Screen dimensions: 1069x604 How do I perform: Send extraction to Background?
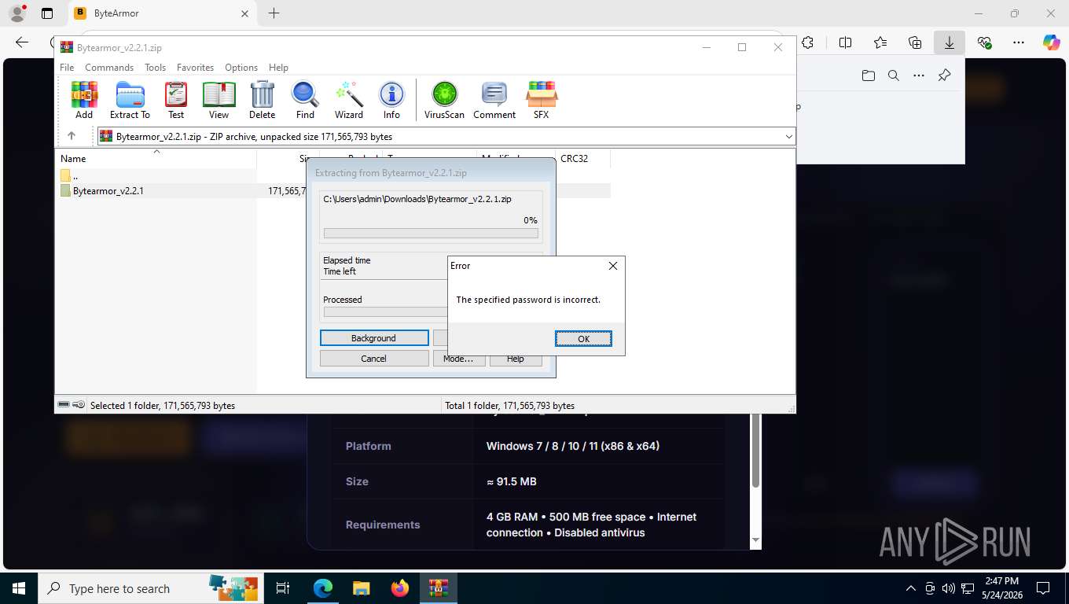[373, 338]
